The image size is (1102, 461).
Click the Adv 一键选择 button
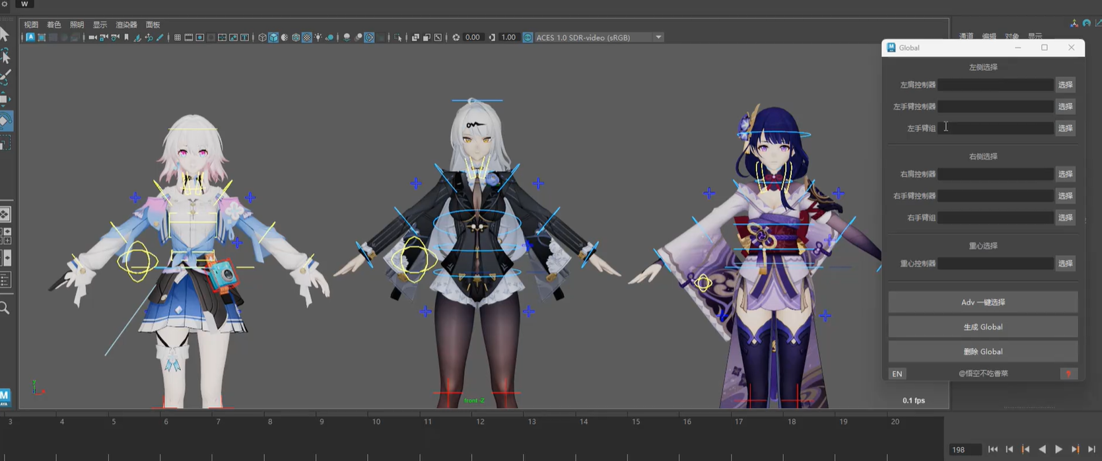point(982,302)
